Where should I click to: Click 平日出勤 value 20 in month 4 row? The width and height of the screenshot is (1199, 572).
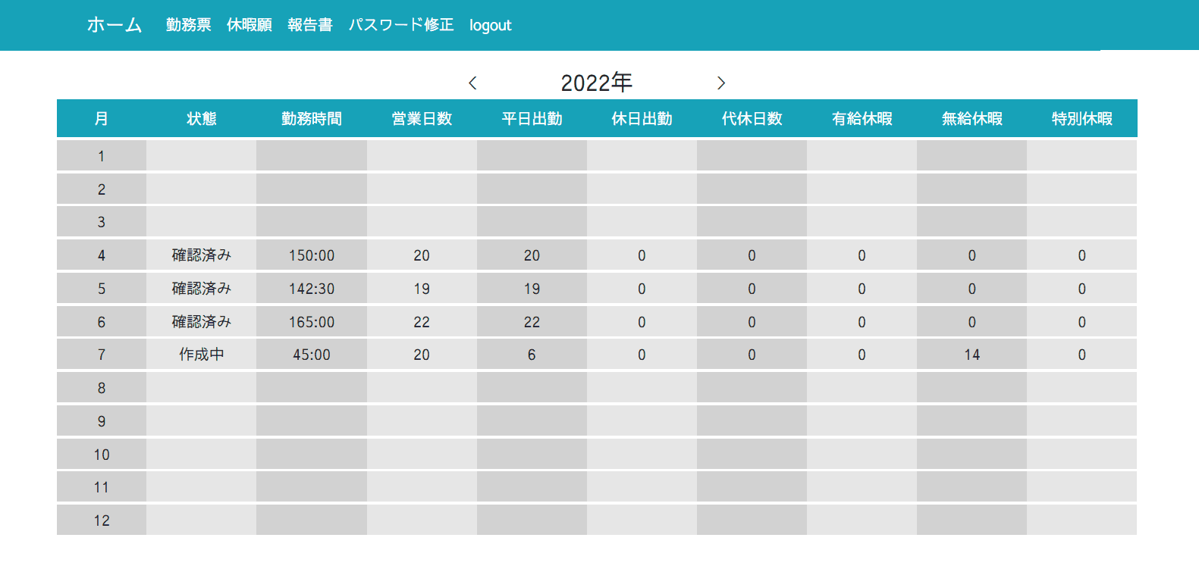(x=532, y=255)
